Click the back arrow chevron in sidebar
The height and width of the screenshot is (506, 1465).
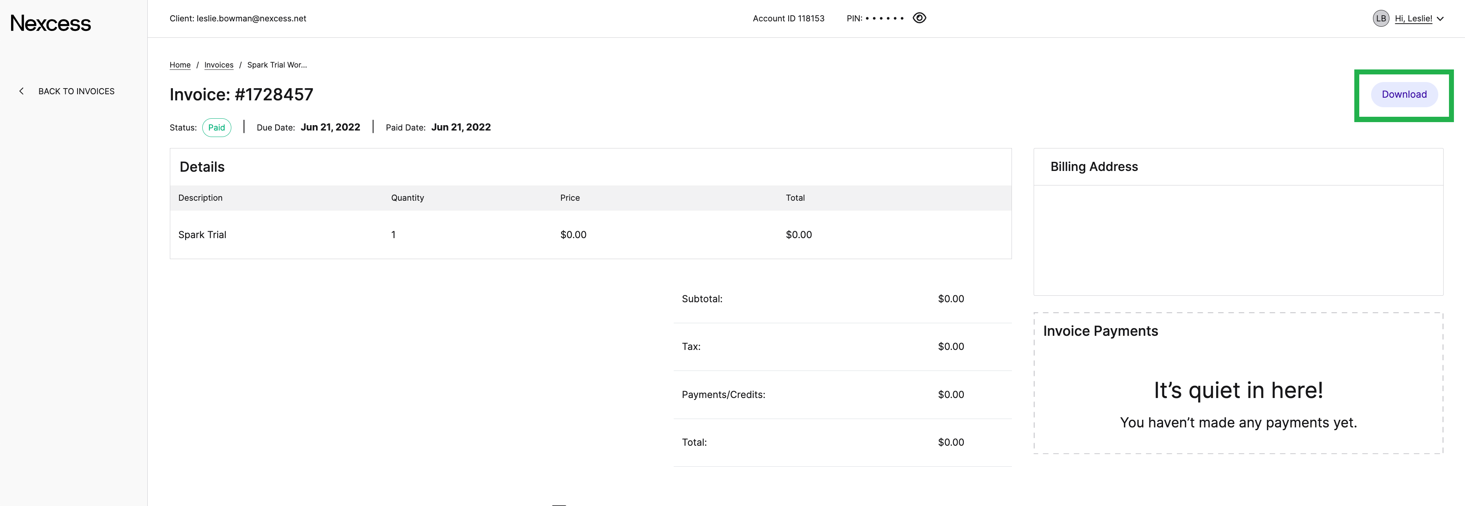tap(22, 91)
